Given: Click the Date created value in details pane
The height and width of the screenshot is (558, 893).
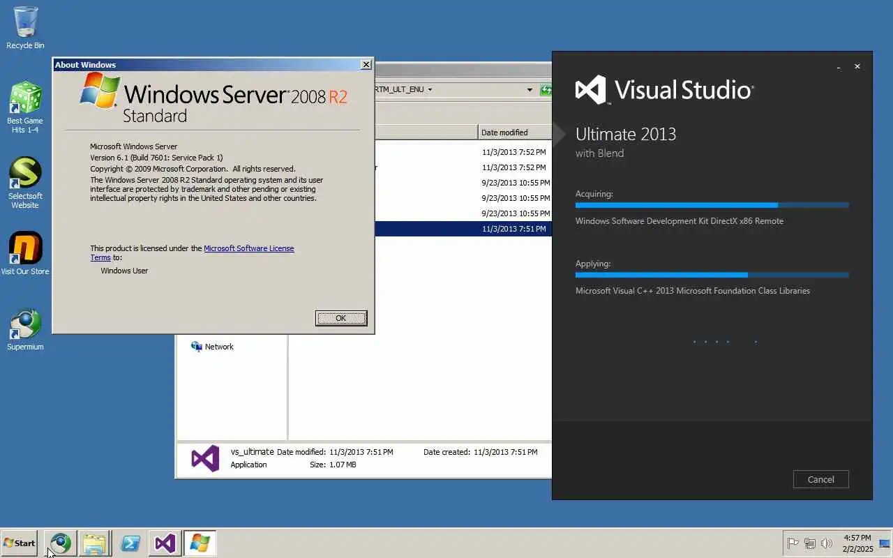Looking at the screenshot, I should [506, 452].
